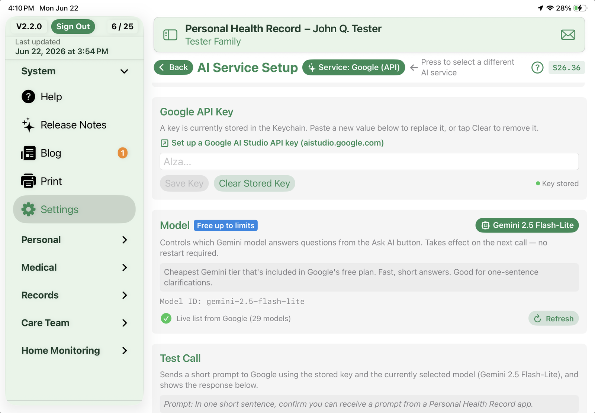Click the Model ID gemini-2.5-flash-lite text

tap(232, 302)
